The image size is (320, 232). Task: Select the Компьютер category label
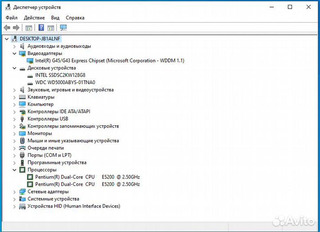point(40,104)
